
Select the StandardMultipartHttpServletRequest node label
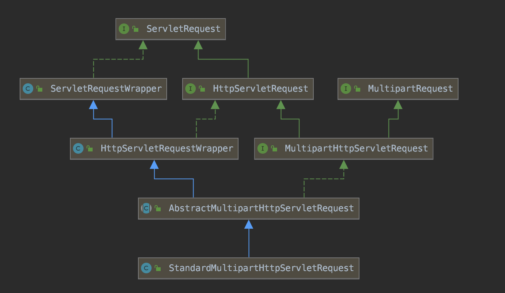(x=261, y=268)
